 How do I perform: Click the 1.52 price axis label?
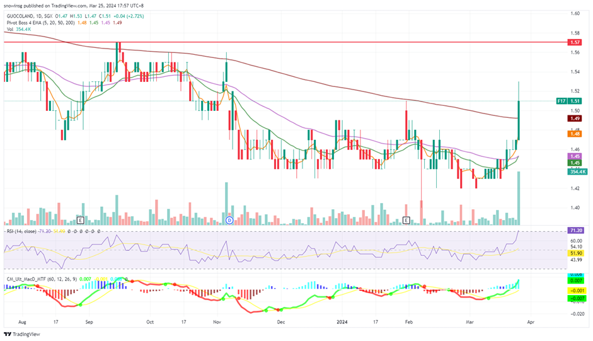575,91
